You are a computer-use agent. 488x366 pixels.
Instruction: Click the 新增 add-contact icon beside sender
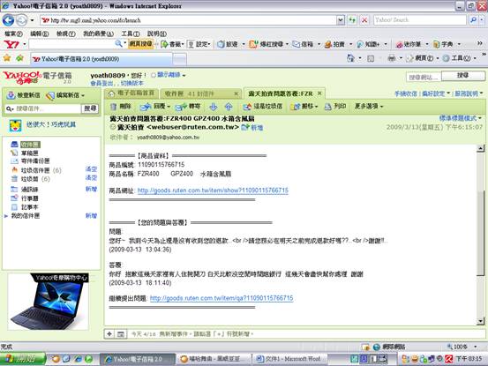tap(252, 127)
